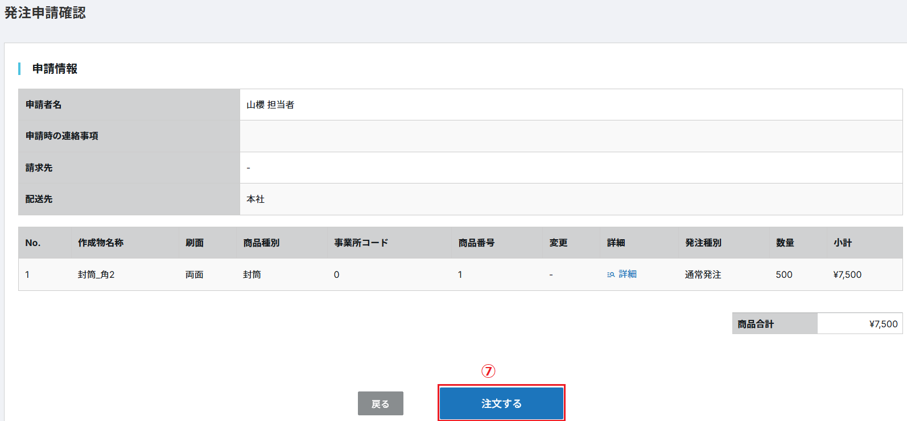907x421 pixels.
Task: Click the 申請時の連絡事項 label
Action: (62, 136)
